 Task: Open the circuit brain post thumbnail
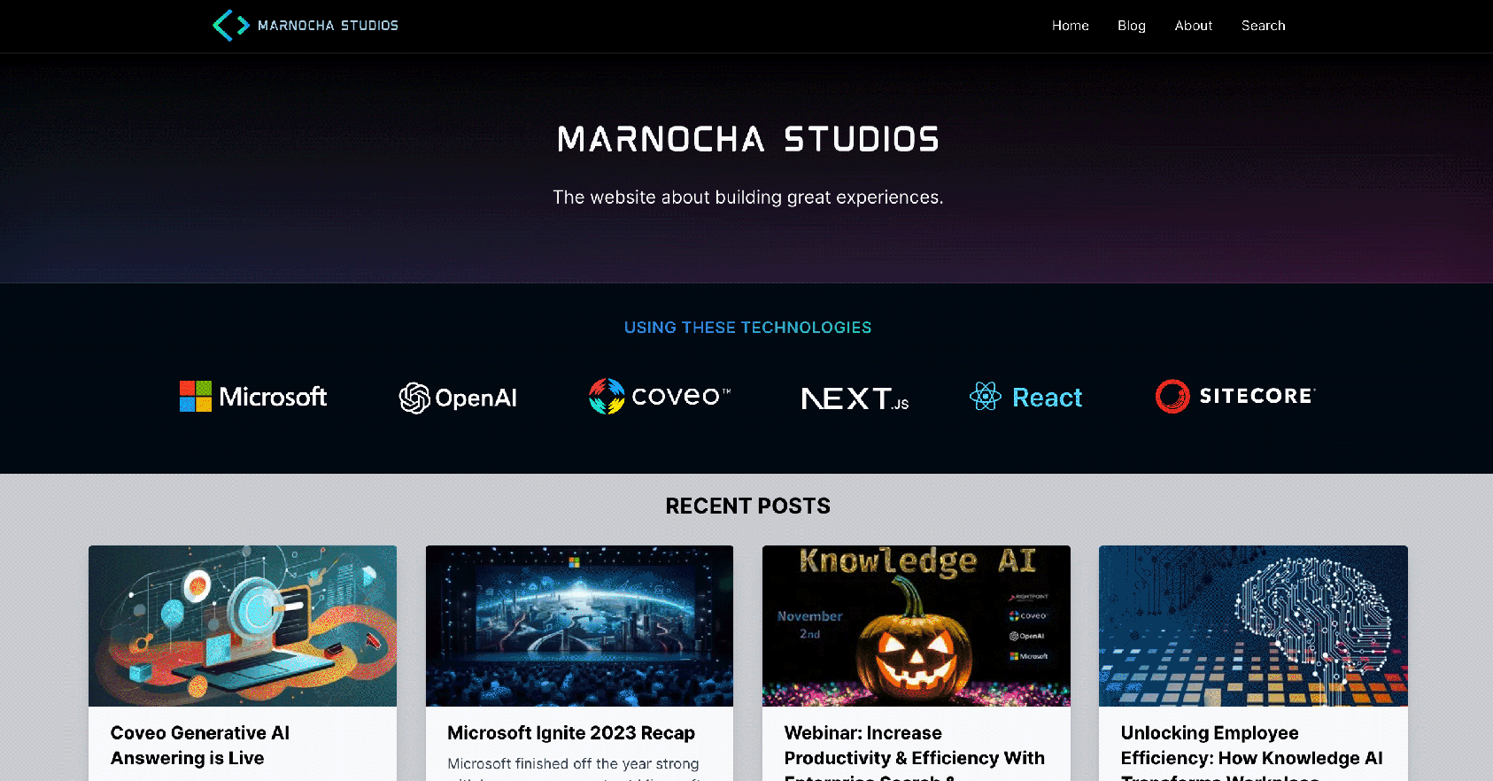pos(1253,626)
